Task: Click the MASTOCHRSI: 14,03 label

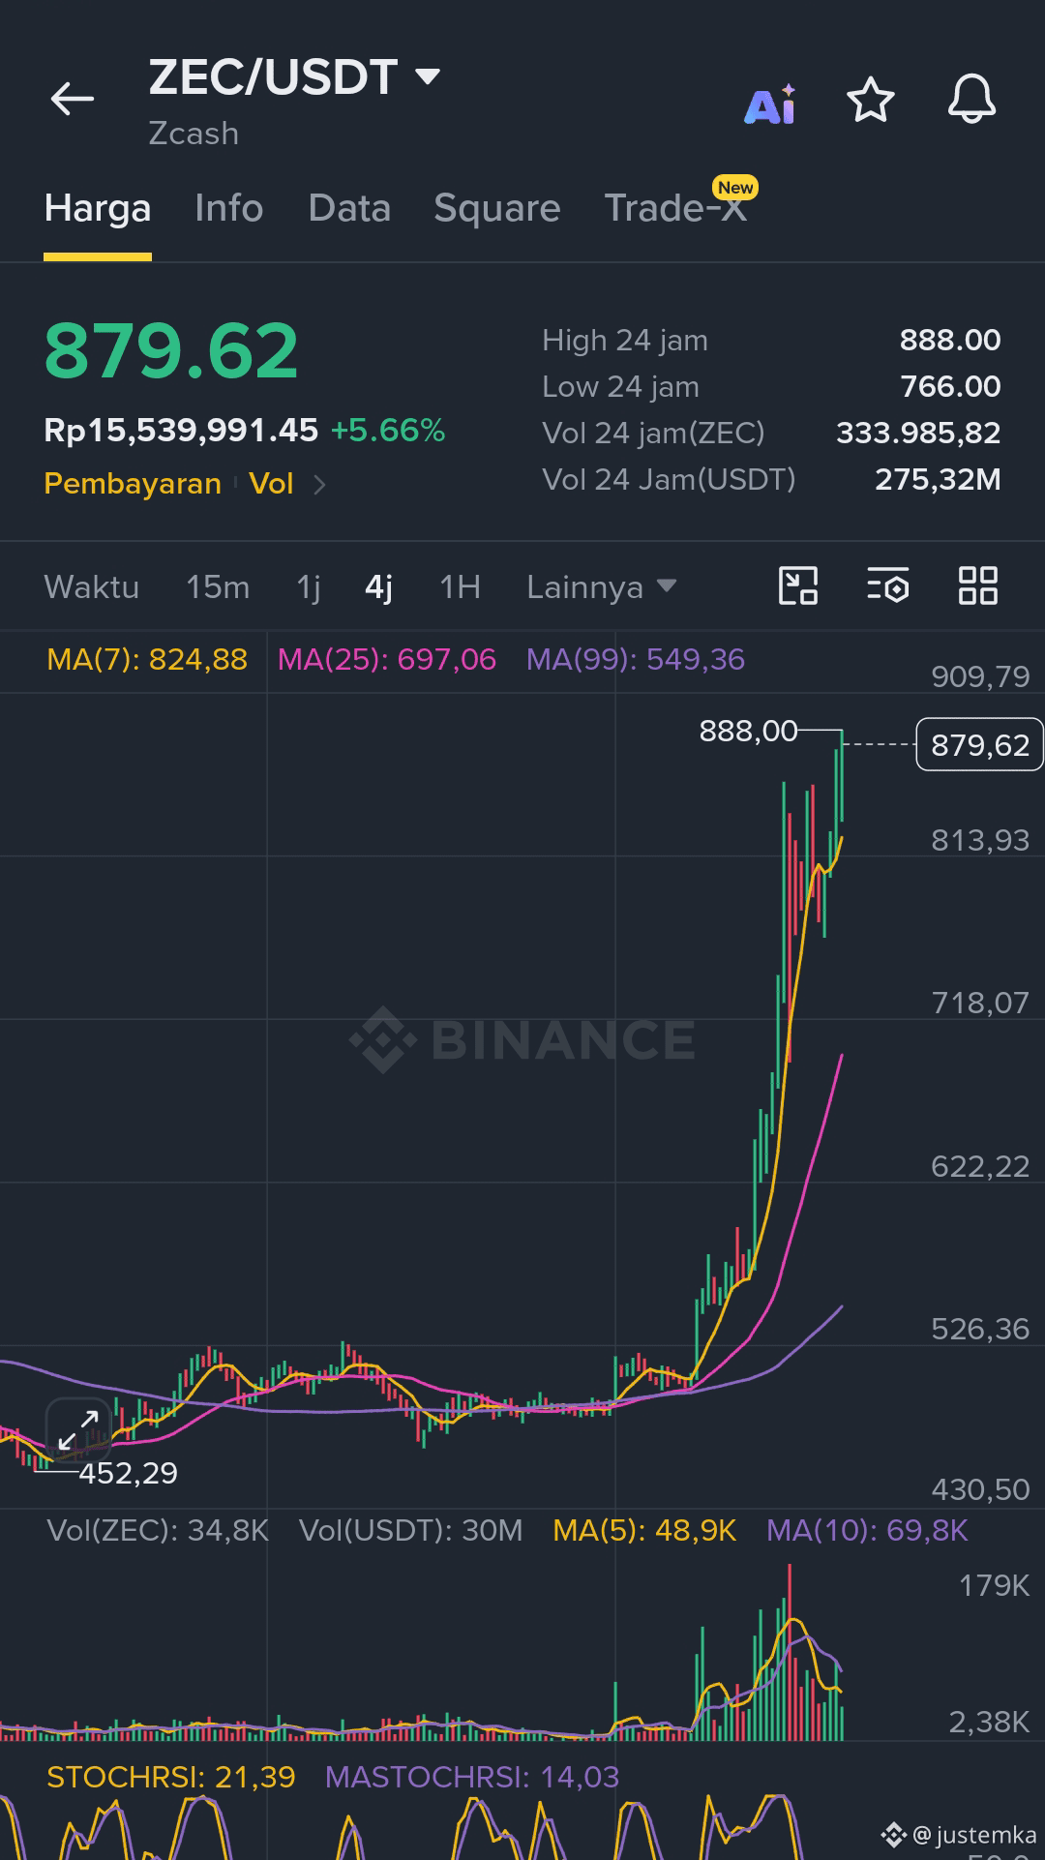Action: [472, 1777]
